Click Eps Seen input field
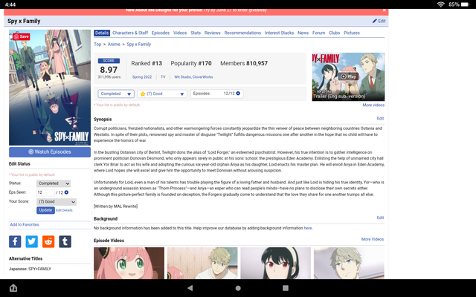Image resolution: width=476 pixels, height=297 pixels. pos(45,192)
